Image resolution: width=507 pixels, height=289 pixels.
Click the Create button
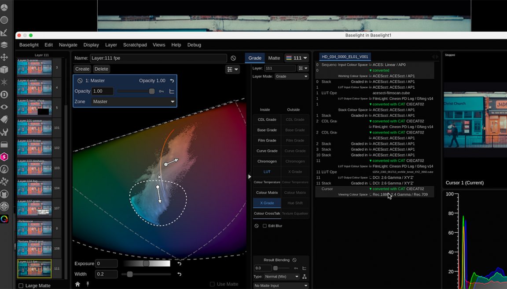click(83, 69)
